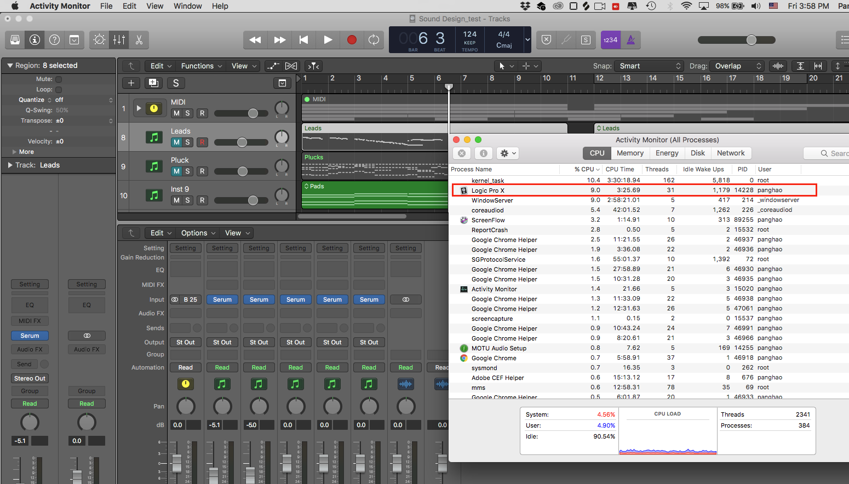Open Smart Controls from the control bar

point(99,40)
